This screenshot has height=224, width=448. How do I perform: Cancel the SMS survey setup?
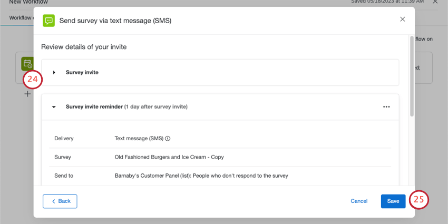pyautogui.click(x=359, y=201)
